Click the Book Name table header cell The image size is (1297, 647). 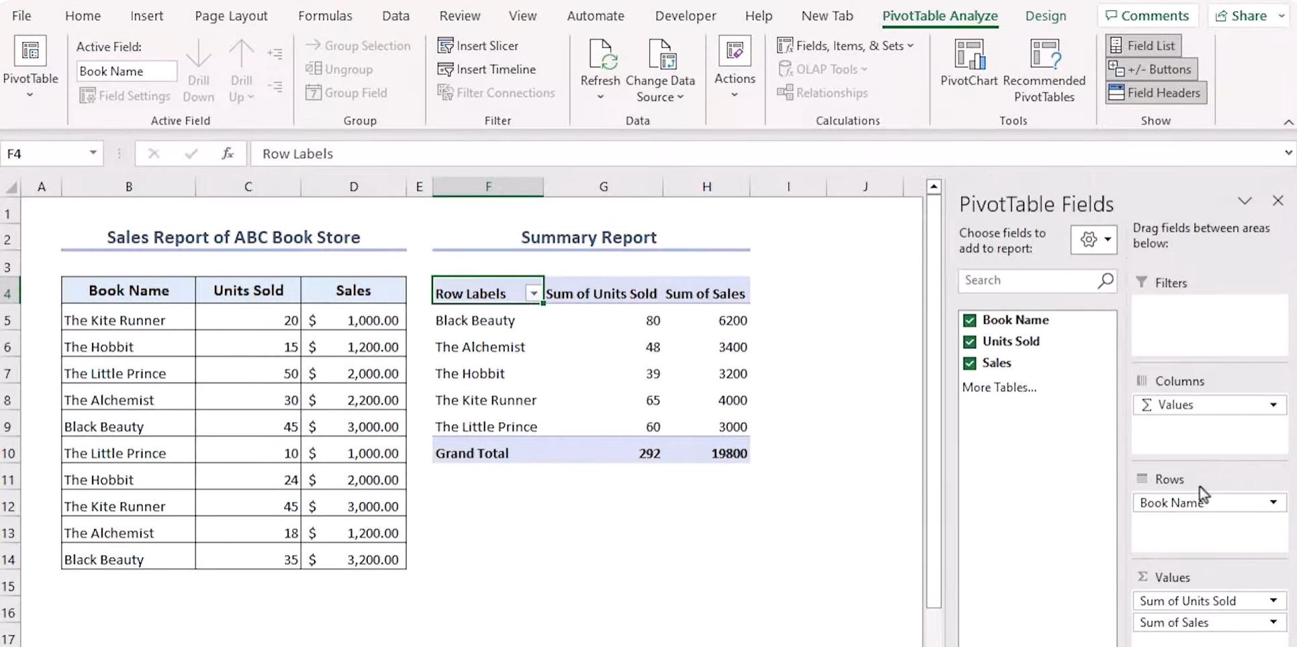[129, 291]
